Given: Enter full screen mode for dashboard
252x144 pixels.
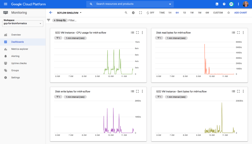Looking at the screenshot, I should [x=140, y=13].
